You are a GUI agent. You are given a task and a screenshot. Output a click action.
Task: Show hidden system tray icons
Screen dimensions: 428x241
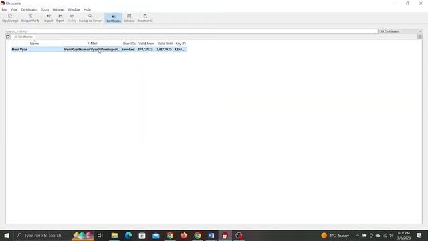tap(357, 235)
